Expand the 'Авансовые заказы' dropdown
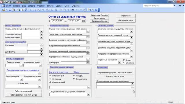The height and width of the screenshot is (104, 185). (x=41, y=34)
